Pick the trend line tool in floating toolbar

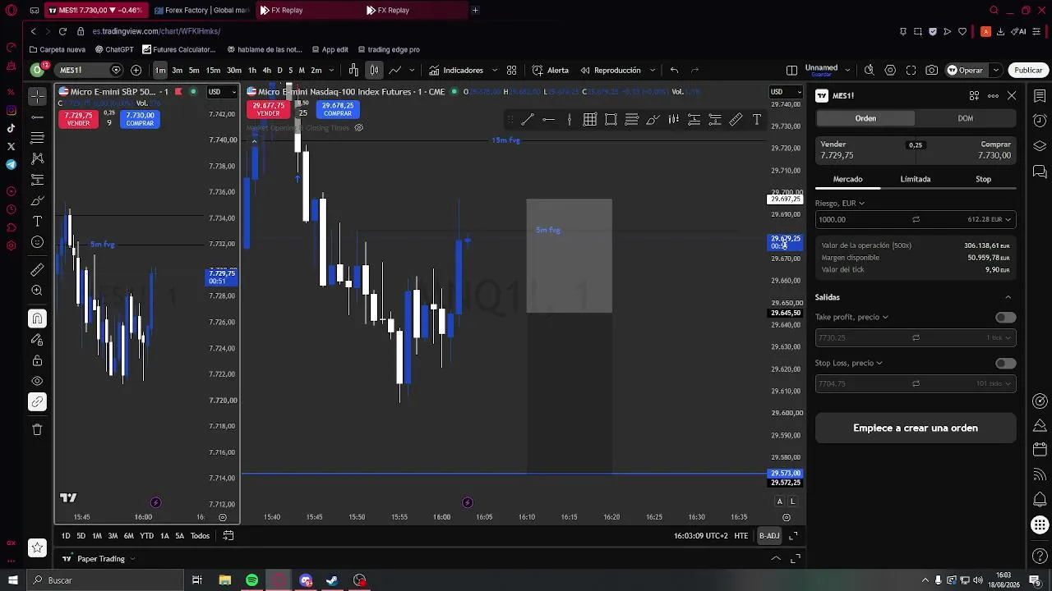coord(528,120)
